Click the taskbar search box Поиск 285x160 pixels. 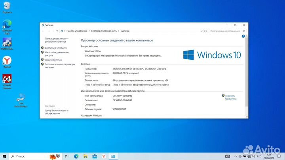[x=36, y=156]
